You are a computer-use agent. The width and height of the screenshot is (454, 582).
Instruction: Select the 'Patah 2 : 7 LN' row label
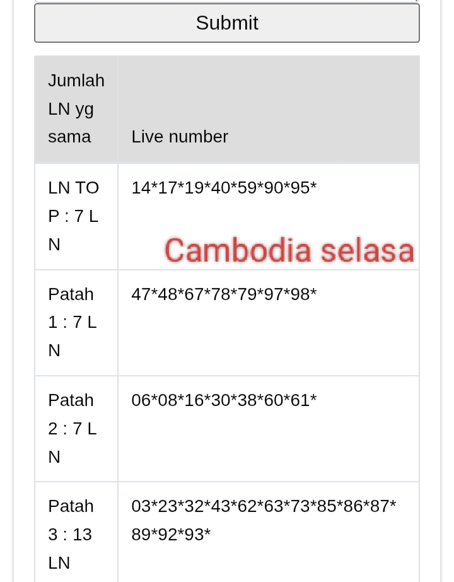pos(72,428)
